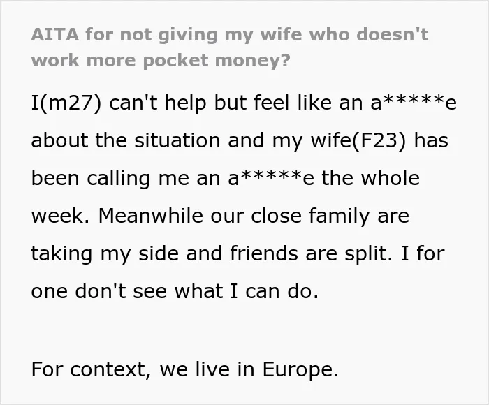
Task: Click the "I(m27)" text
Action: tap(66, 103)
